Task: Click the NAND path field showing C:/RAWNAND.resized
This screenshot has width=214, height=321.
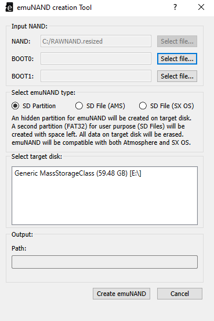Action: point(96,41)
